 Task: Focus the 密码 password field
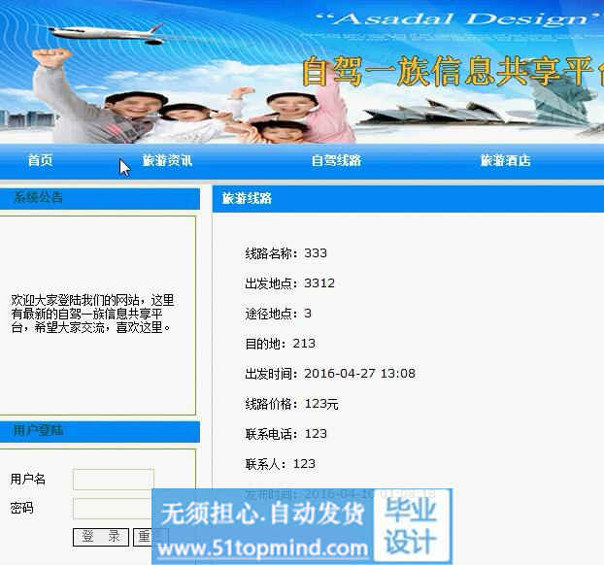[113, 509]
